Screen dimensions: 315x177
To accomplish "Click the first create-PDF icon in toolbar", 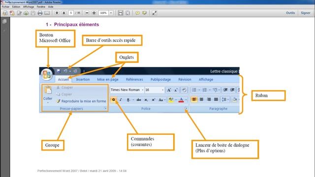I will tap(5, 13).
